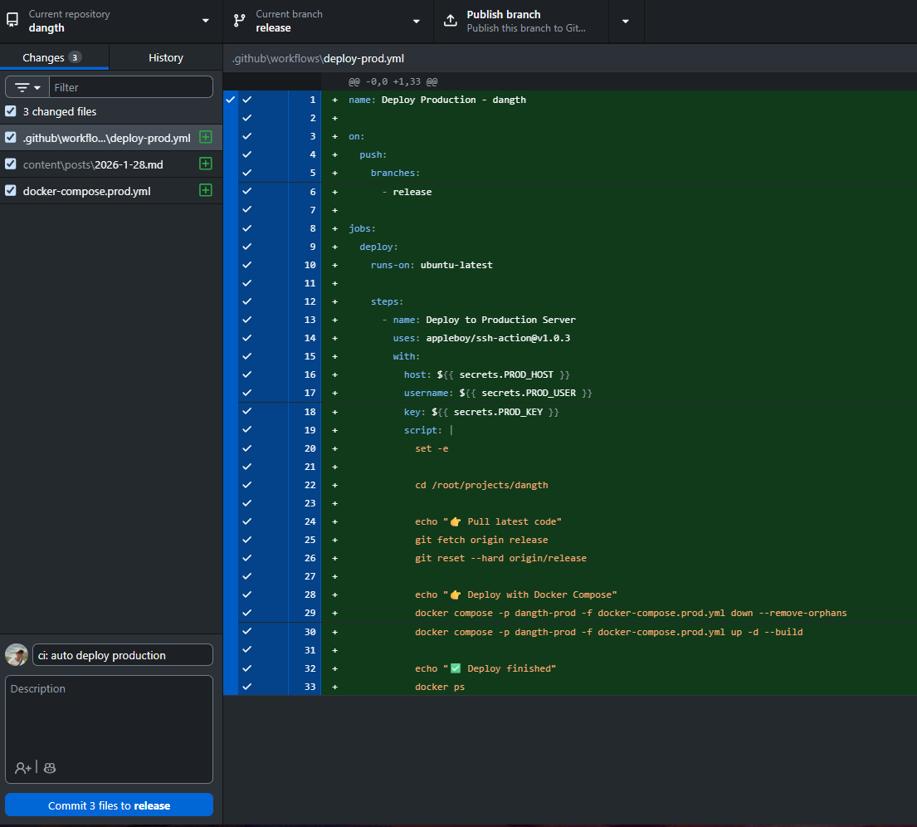The height and width of the screenshot is (827, 917).
Task: Commit 3 files to release
Action: (x=109, y=805)
